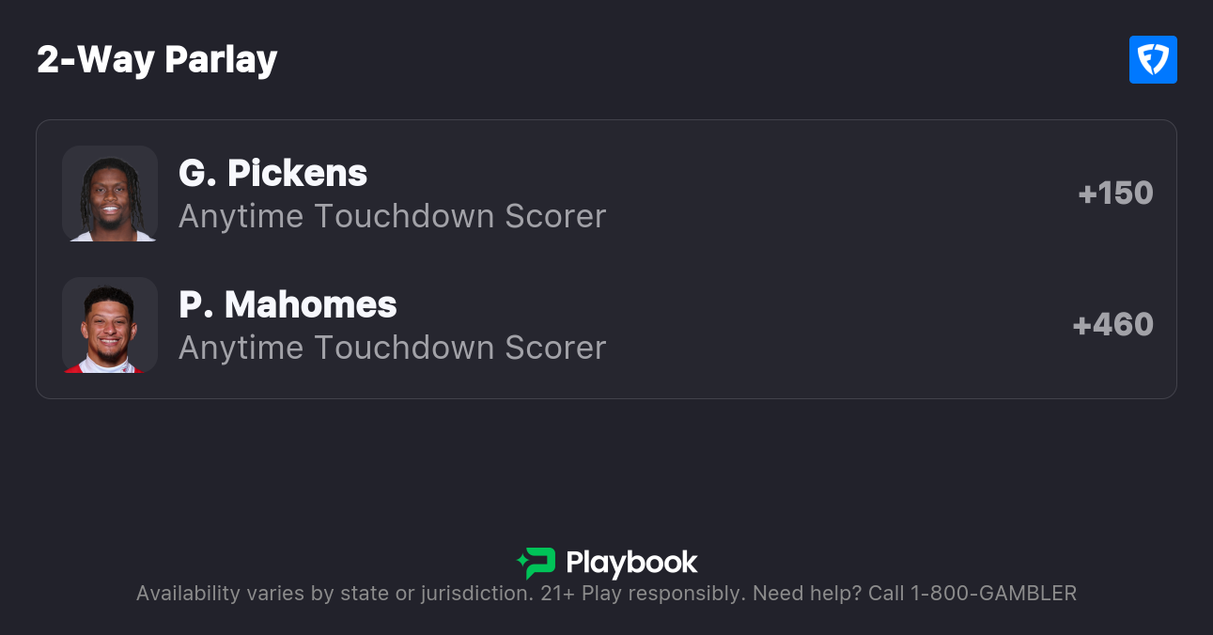
Task: Open P. Mahomes player headshot
Action: (x=110, y=325)
